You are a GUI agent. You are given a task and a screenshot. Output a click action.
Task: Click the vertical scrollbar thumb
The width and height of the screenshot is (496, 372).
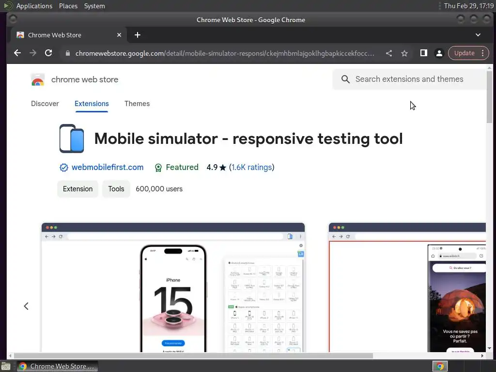(489, 97)
